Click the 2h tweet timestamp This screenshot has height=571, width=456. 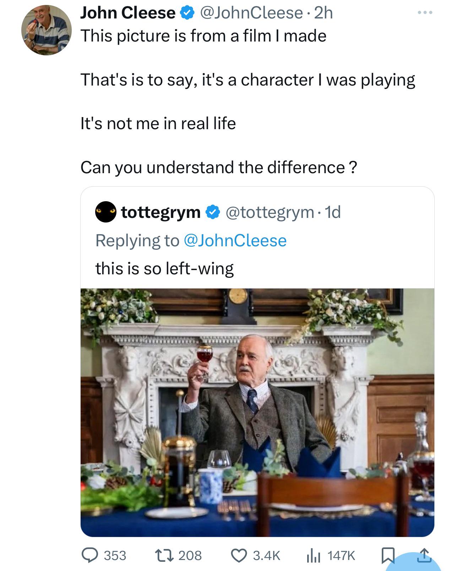coord(324,13)
